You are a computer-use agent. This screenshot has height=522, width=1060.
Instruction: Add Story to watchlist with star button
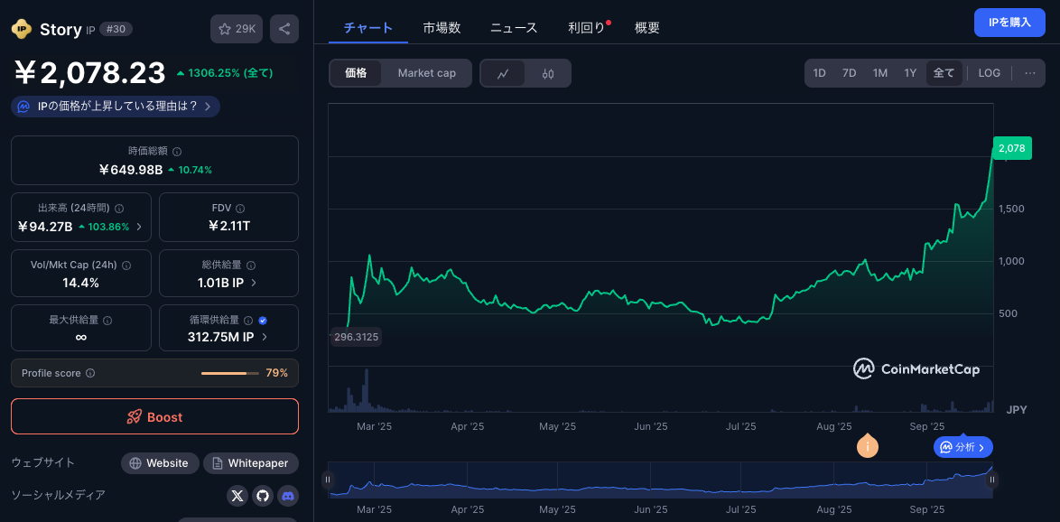[x=237, y=29]
